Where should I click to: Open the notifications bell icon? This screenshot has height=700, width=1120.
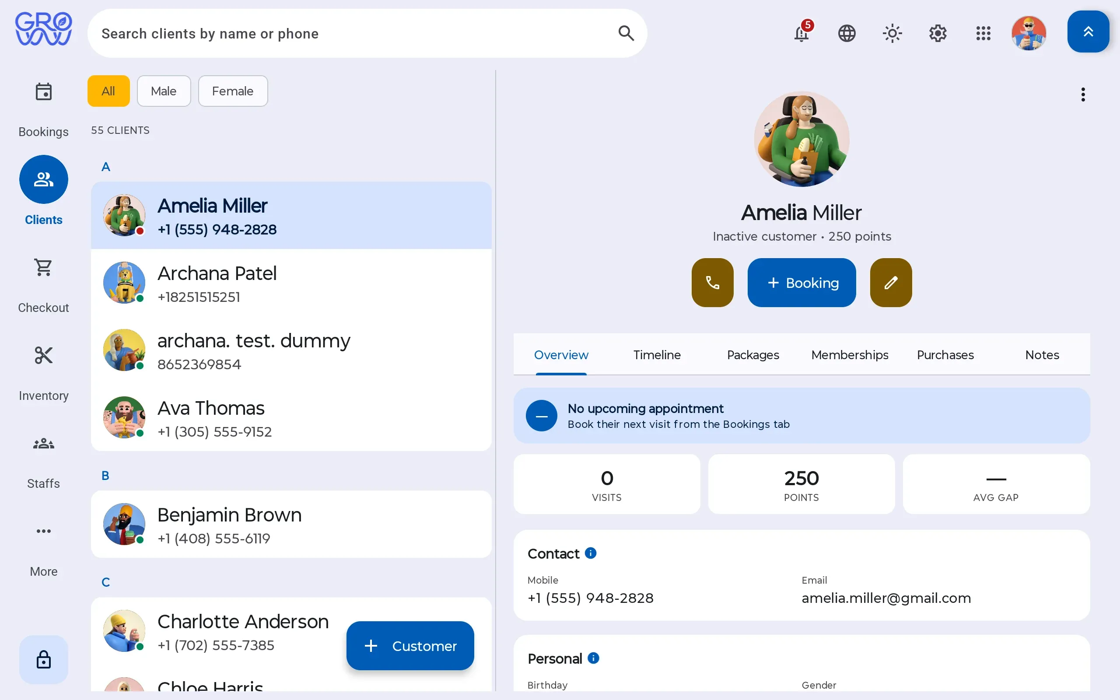801,33
